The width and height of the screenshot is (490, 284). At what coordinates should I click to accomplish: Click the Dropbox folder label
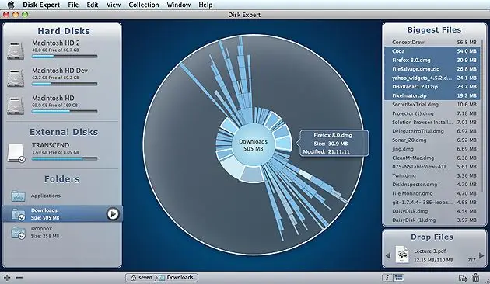pyautogui.click(x=41, y=228)
